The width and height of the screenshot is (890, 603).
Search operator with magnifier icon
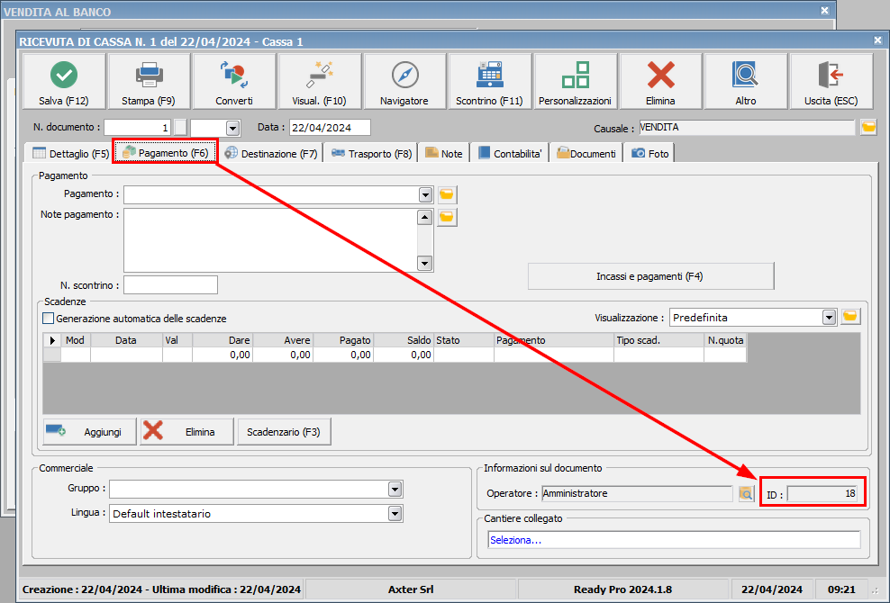point(746,493)
